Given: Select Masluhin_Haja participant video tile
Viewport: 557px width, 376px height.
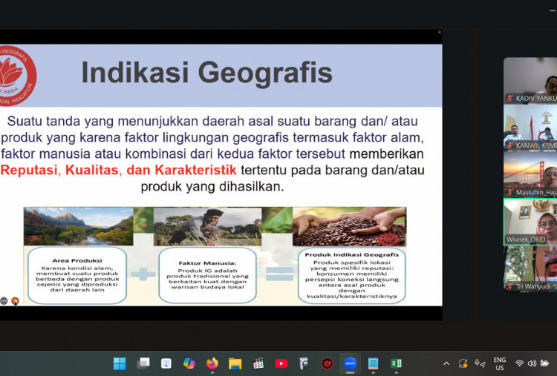Looking at the screenshot, I should pos(530,174).
